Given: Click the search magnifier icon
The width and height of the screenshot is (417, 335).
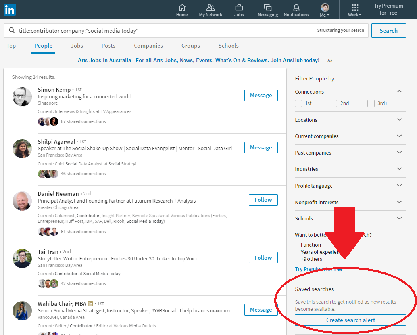Looking at the screenshot, I should click(x=12, y=30).
